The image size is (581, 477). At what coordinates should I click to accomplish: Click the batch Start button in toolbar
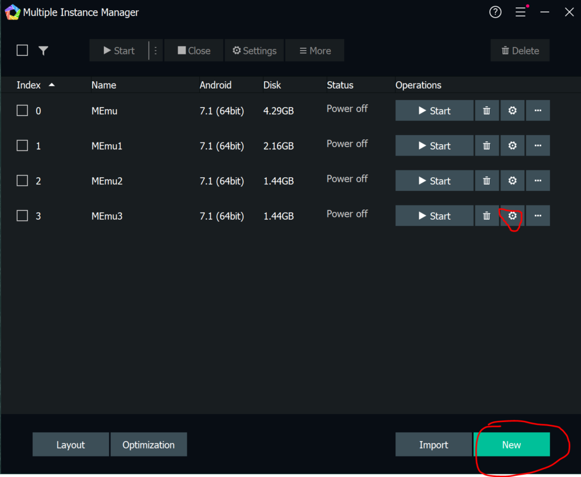pos(119,51)
